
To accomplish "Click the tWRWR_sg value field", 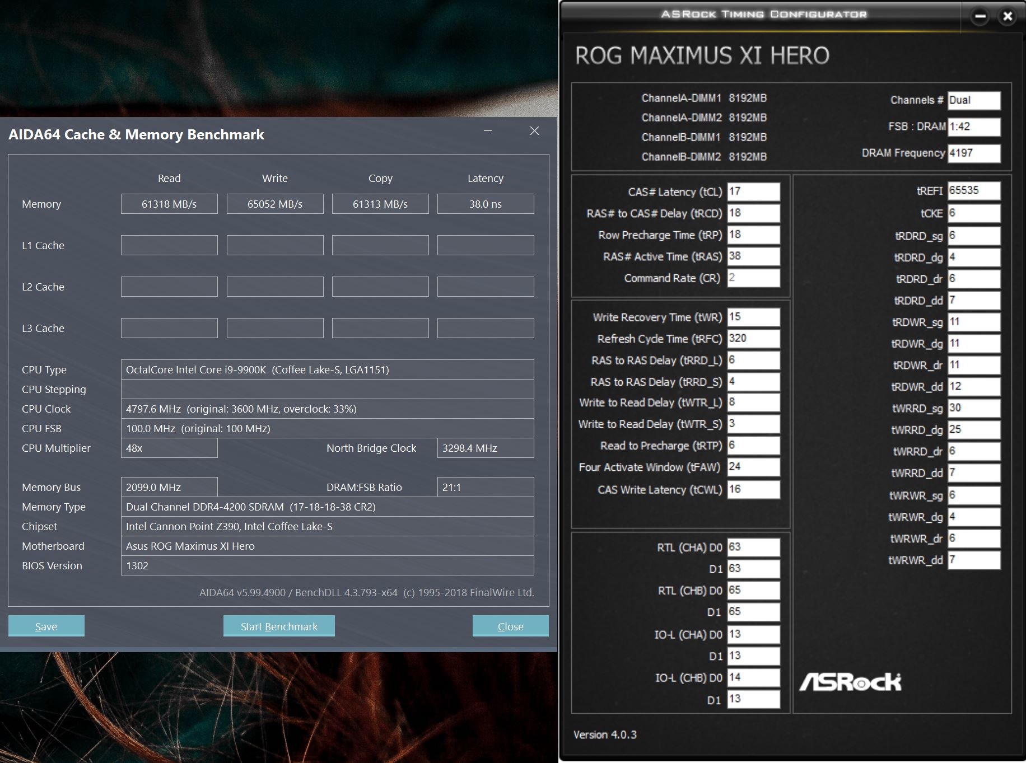I will click(974, 495).
